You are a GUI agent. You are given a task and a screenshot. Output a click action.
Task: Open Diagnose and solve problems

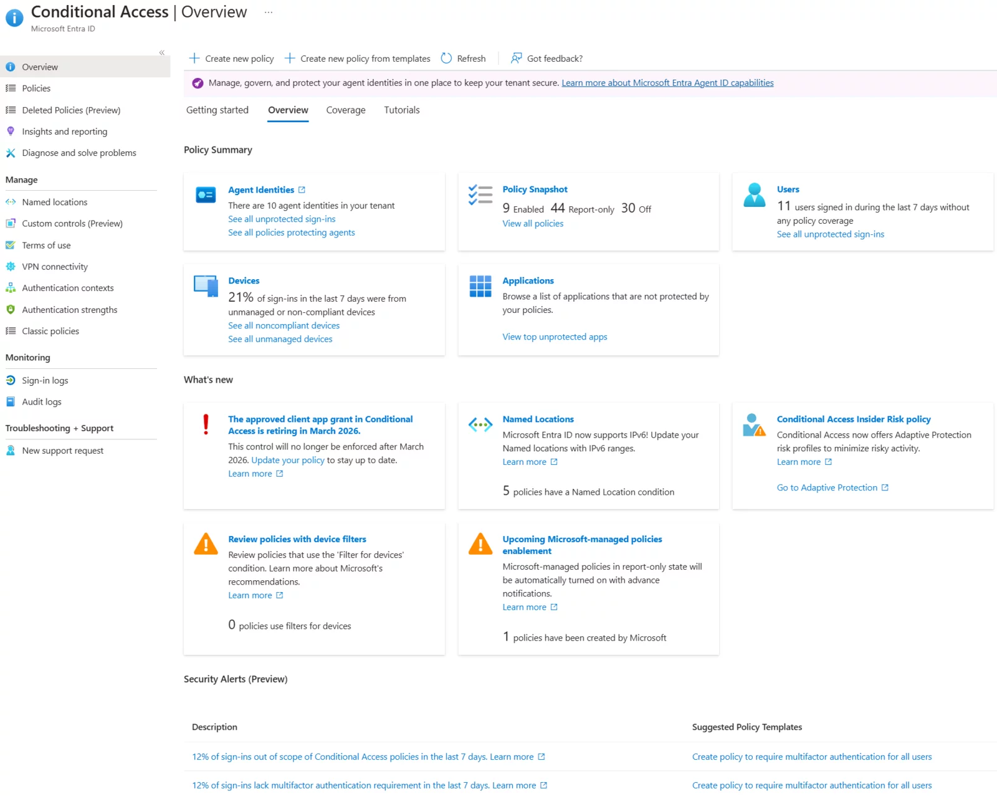coord(79,153)
